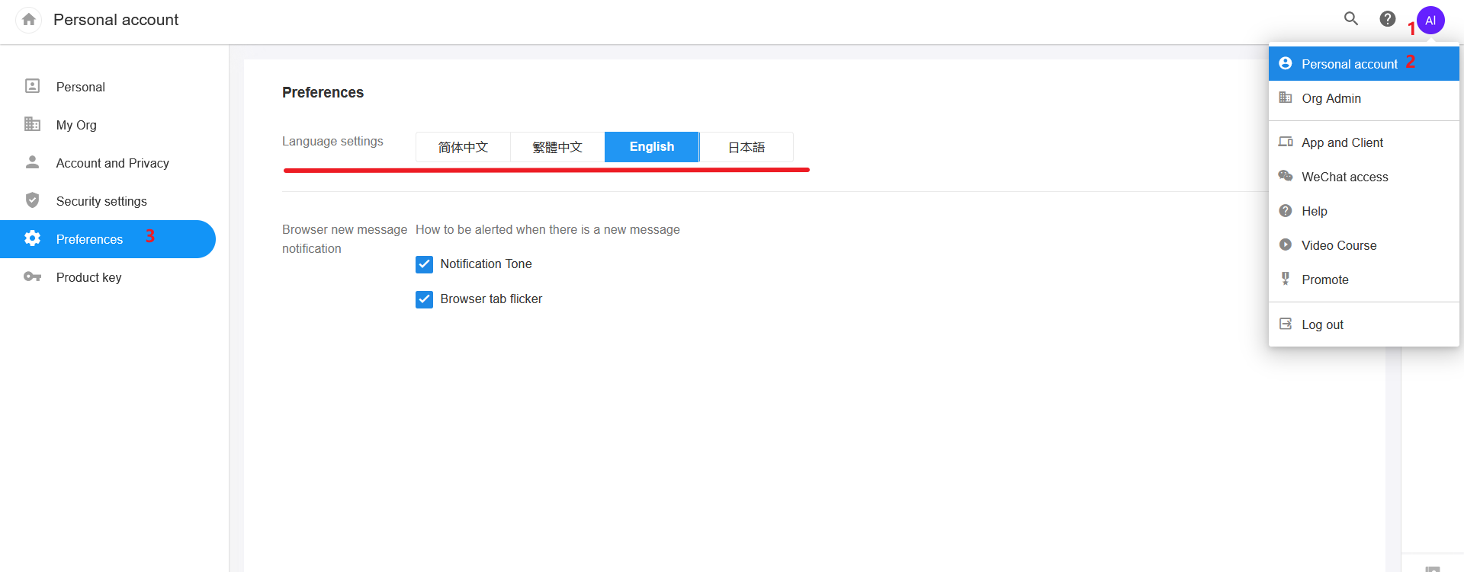Click the WeChat access icon
1464x572 pixels.
point(1286,176)
